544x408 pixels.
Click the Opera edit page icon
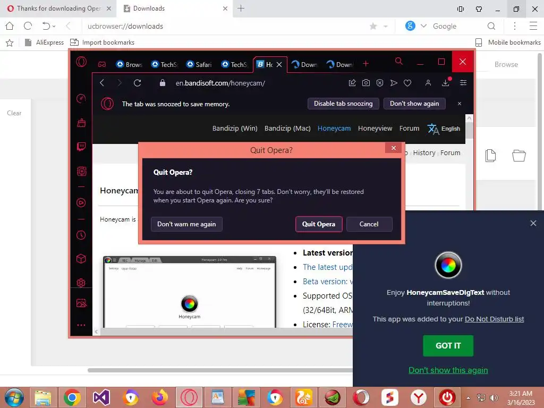pyautogui.click(x=352, y=83)
